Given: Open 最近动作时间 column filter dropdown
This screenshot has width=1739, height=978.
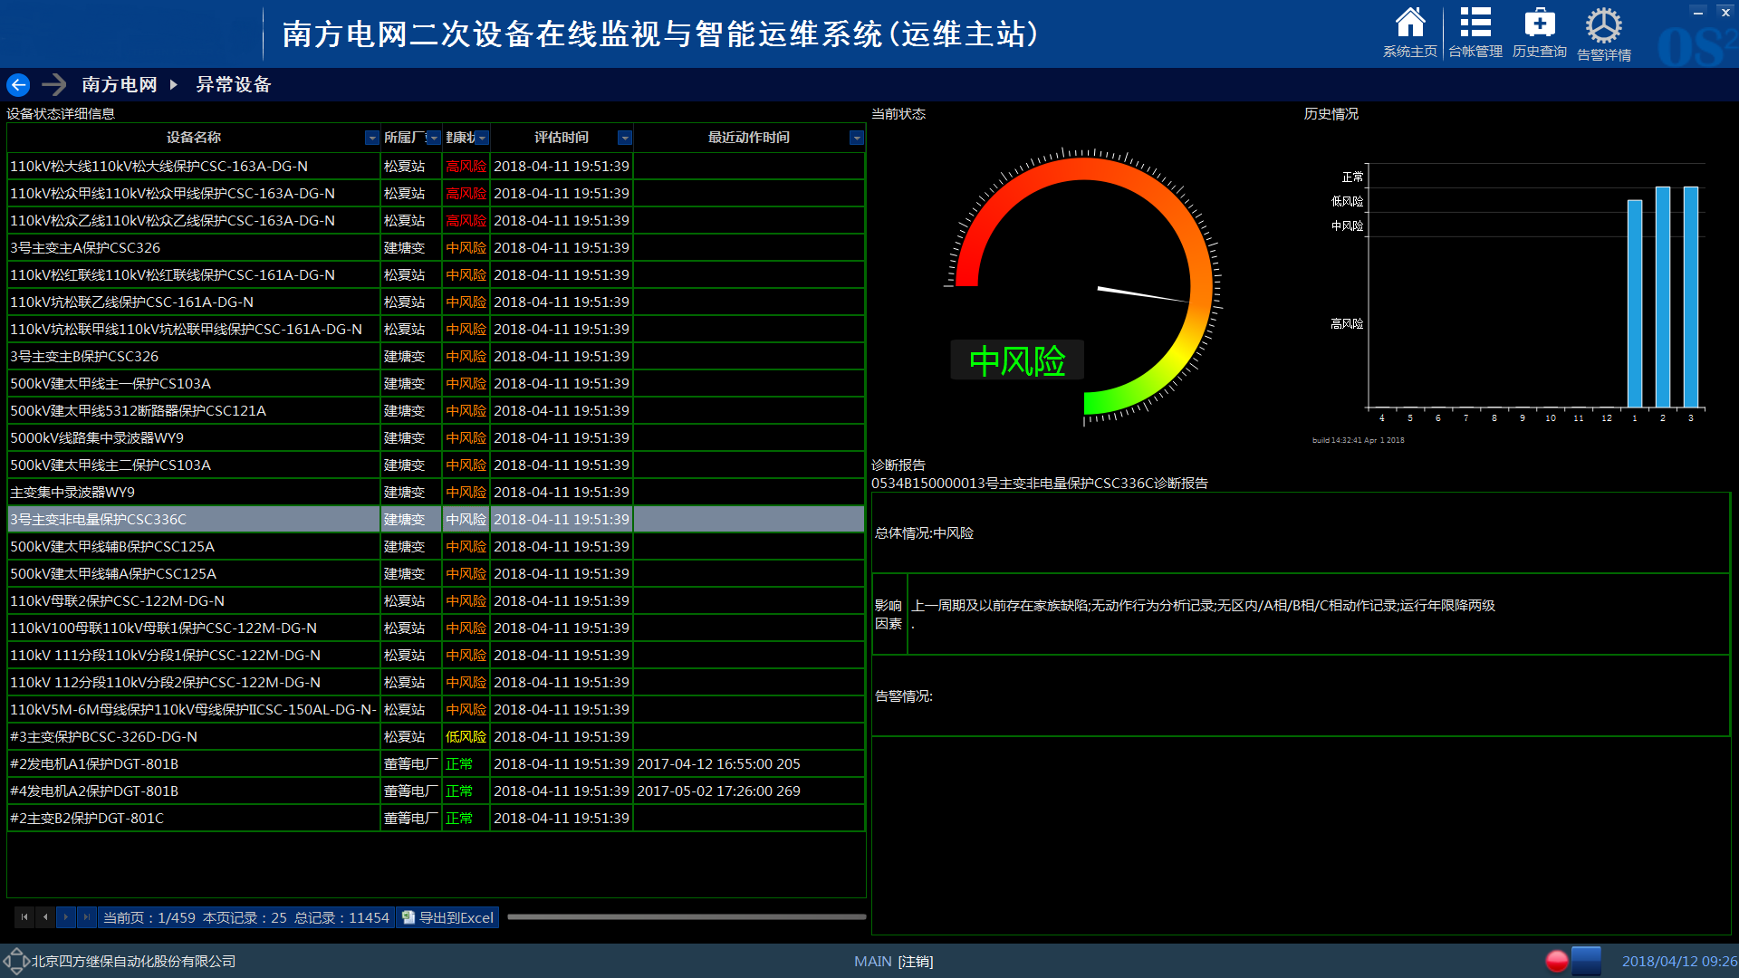Looking at the screenshot, I should coord(856,138).
